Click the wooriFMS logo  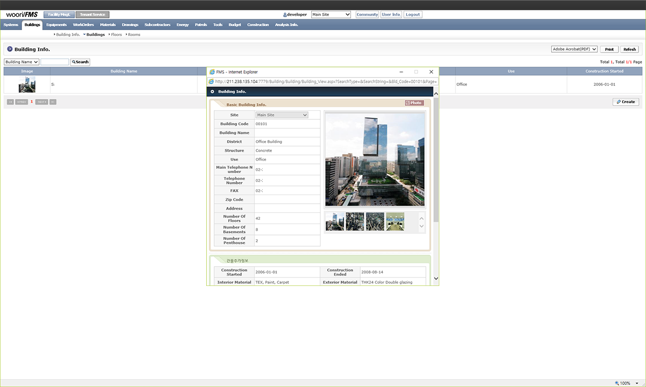[22, 15]
